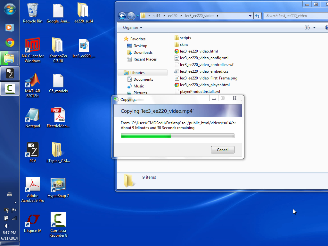
Task: Select lec3_ee220_video_First_Frame.png file
Action: (206, 78)
